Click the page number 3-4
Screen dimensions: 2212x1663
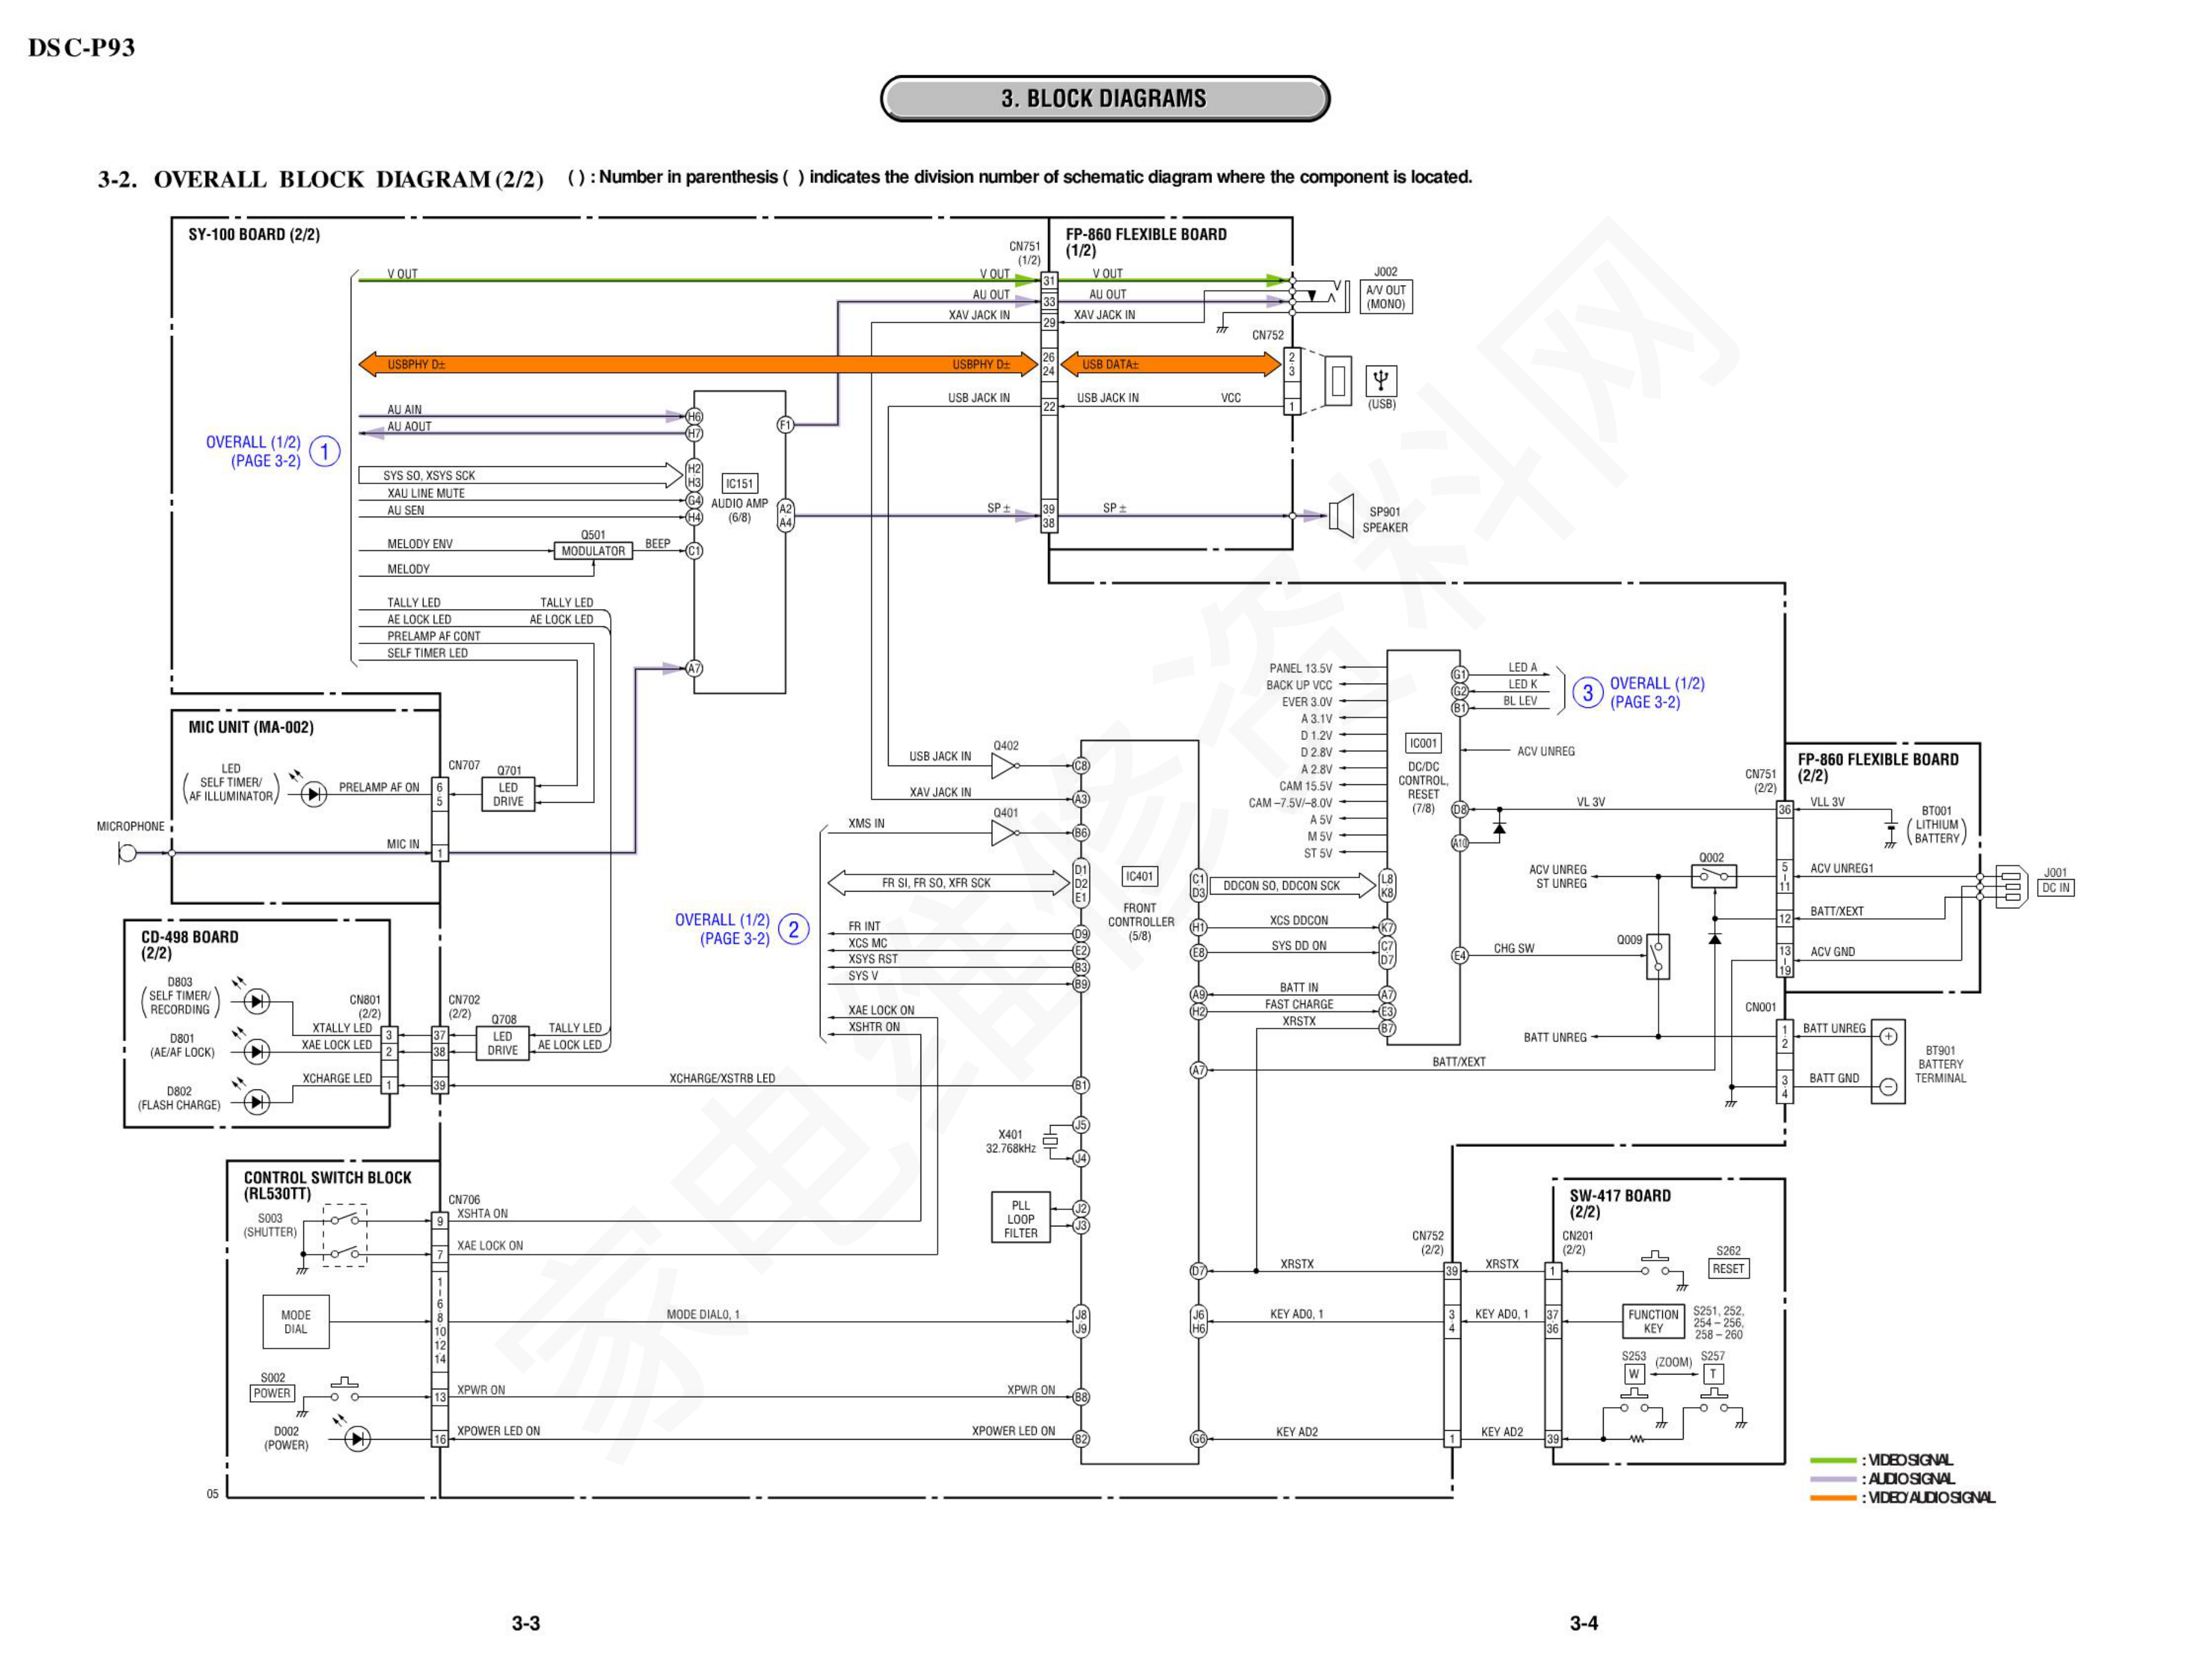pyautogui.click(x=1584, y=1623)
